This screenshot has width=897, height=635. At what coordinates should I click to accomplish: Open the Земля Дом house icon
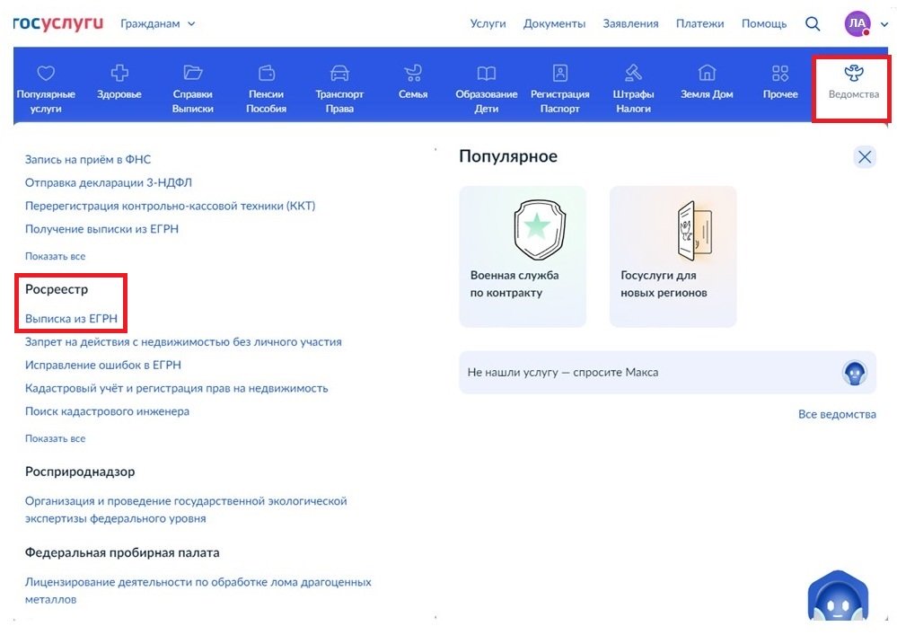click(708, 74)
